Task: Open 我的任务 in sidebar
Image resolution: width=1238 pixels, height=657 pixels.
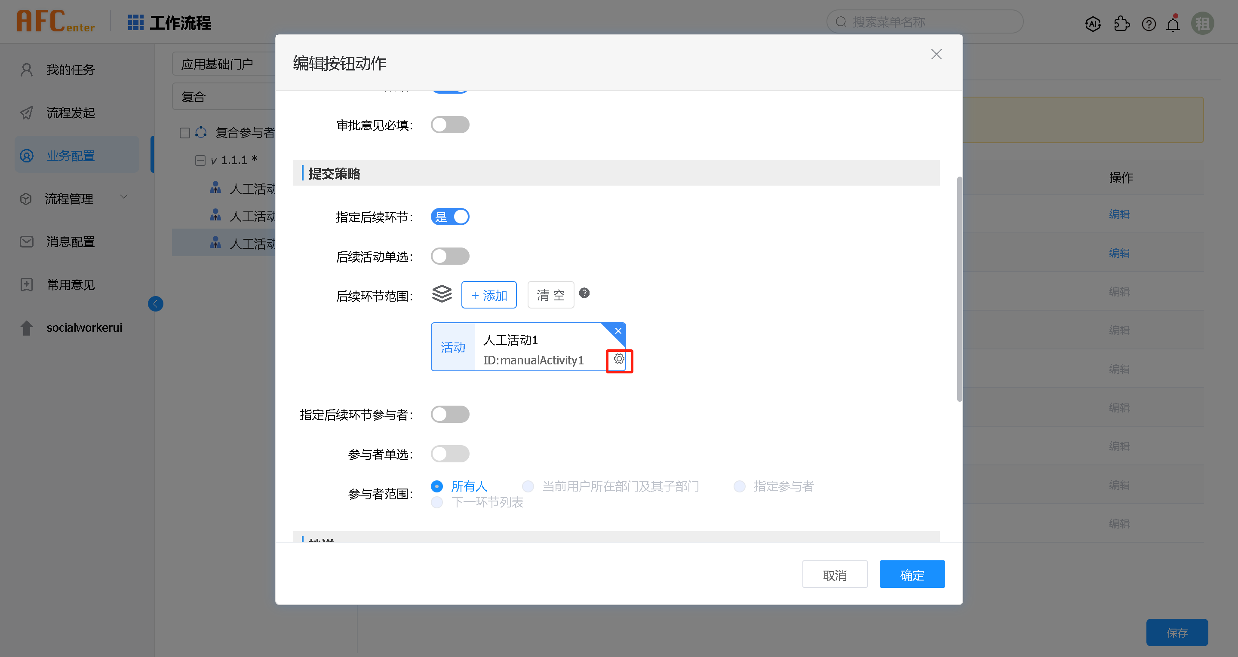Action: (70, 70)
